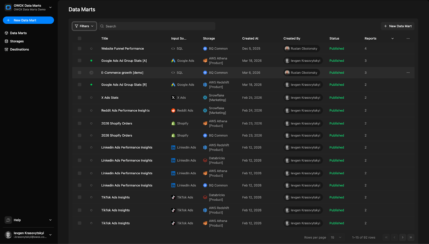Click the Shopify icon in the AWS Athena Shopify Orders row

pos(173,123)
